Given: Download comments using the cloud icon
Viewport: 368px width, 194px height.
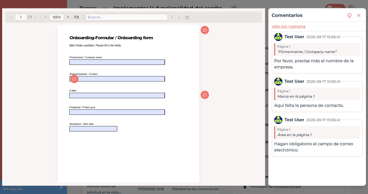Looking at the screenshot, I should pyautogui.click(x=349, y=15).
